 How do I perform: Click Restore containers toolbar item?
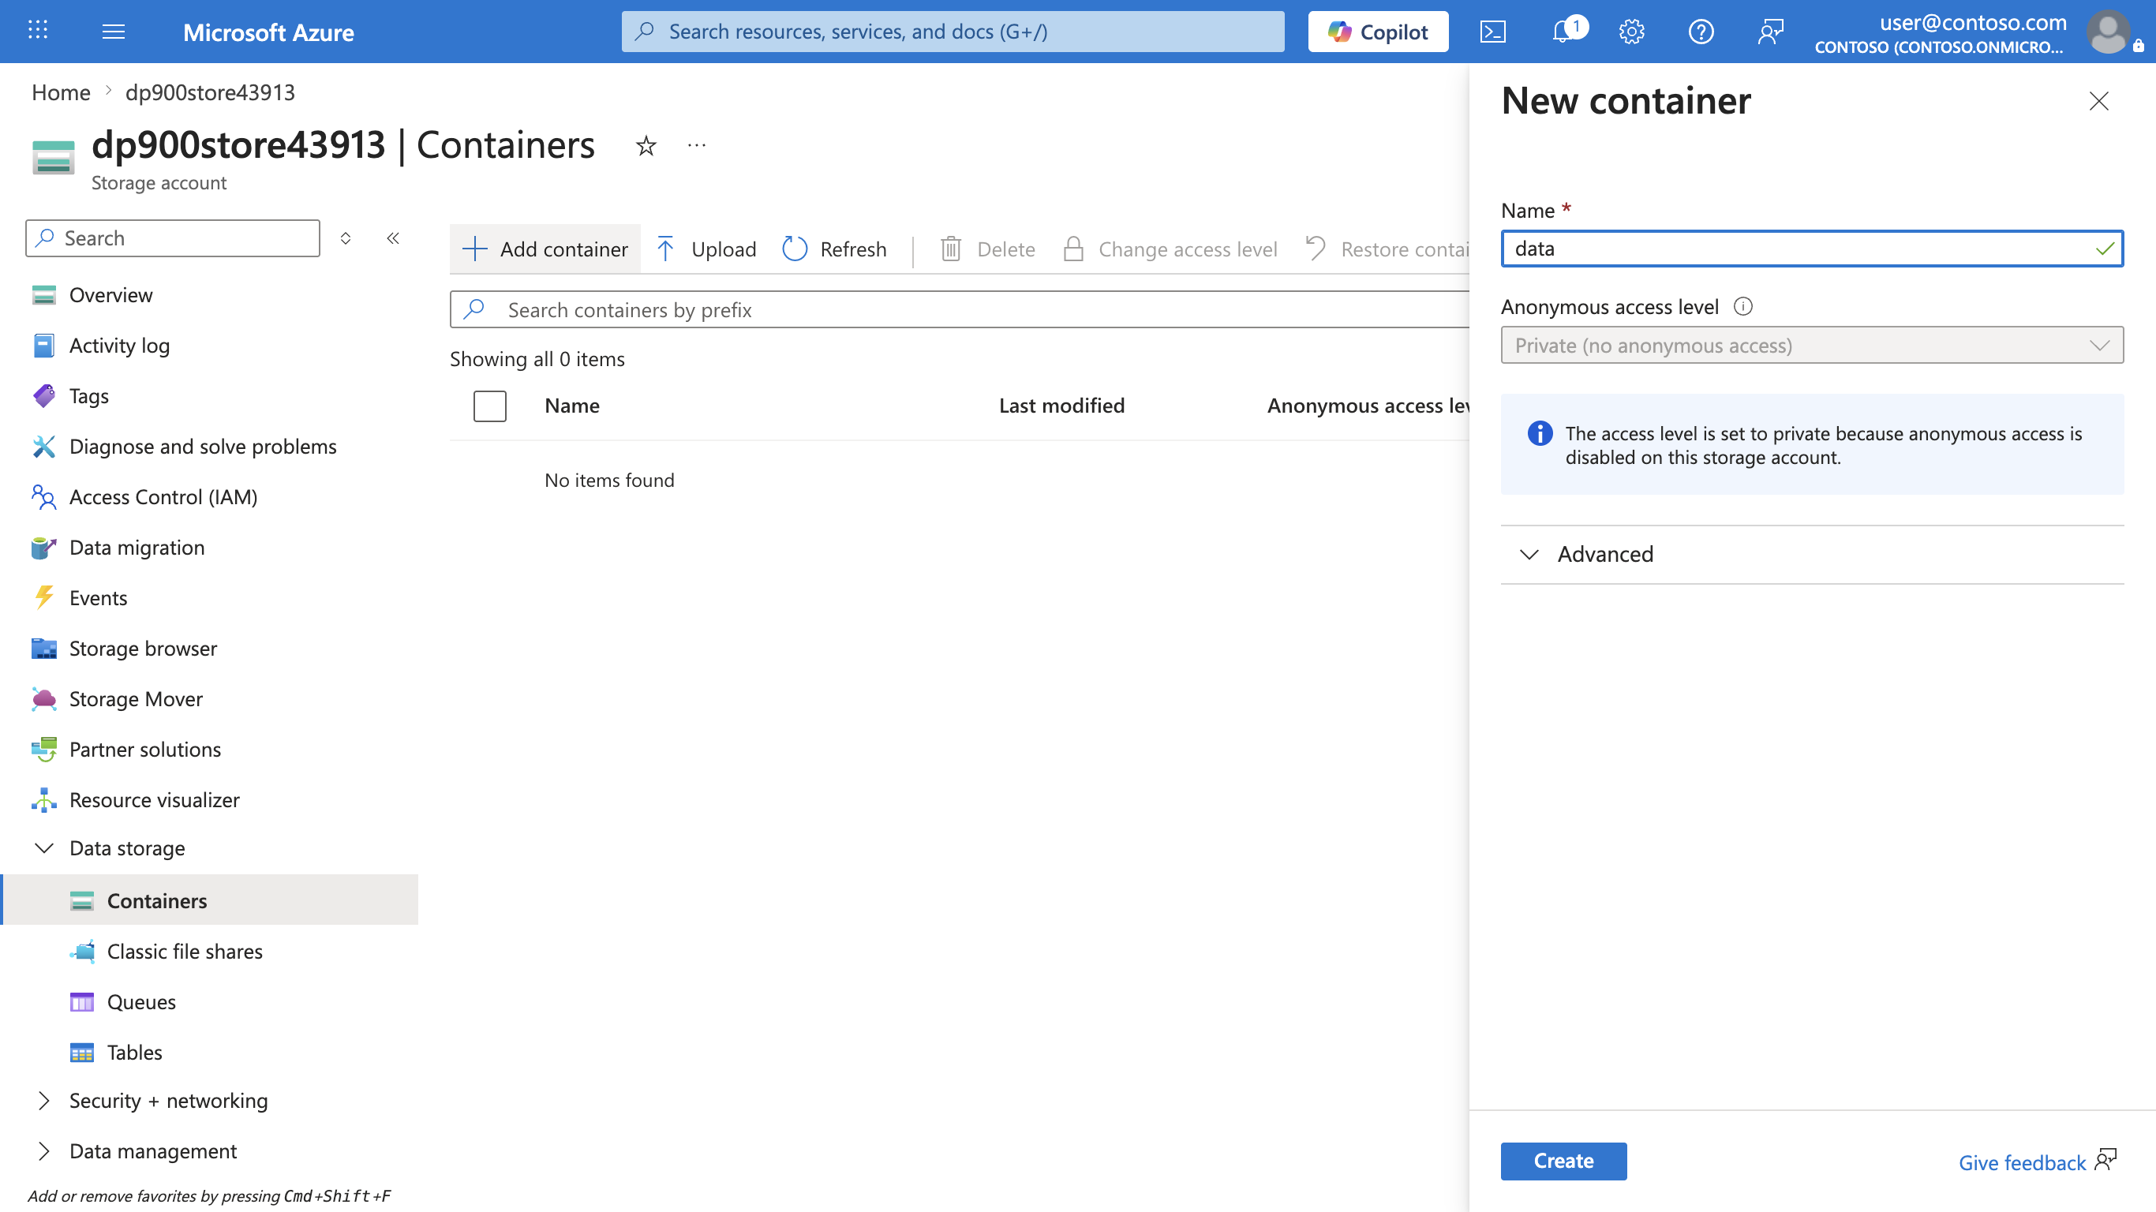[x=1387, y=249]
